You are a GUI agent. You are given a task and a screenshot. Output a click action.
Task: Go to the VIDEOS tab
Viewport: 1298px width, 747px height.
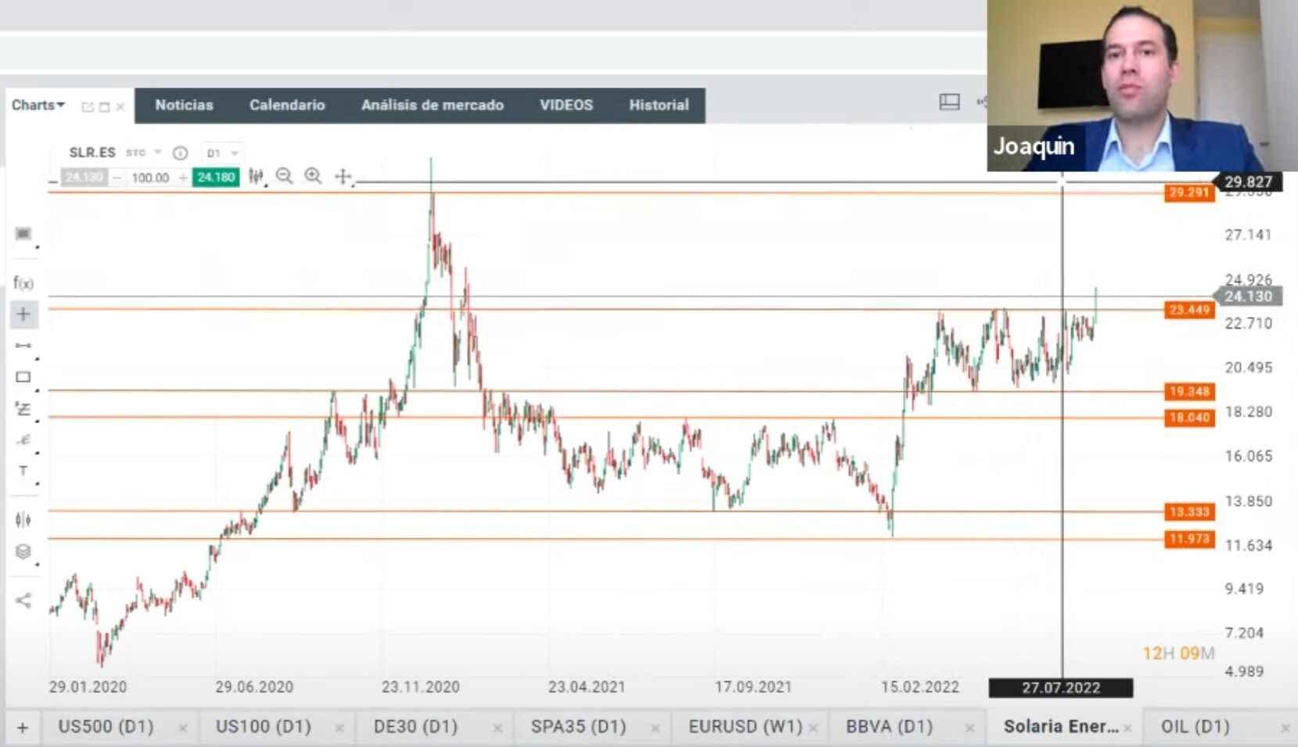[566, 105]
